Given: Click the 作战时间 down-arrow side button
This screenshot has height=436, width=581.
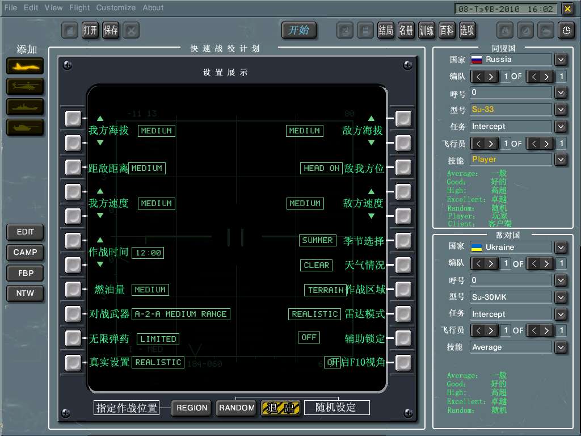Looking at the screenshot, I should [x=73, y=265].
